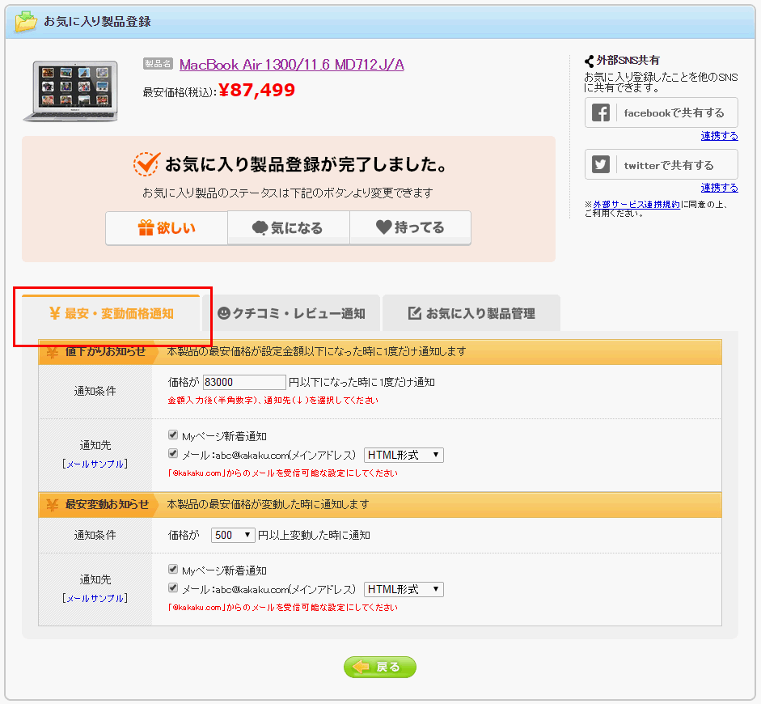This screenshot has height=704, width=761.
Task: Click the green 戻る button
Action: [380, 667]
